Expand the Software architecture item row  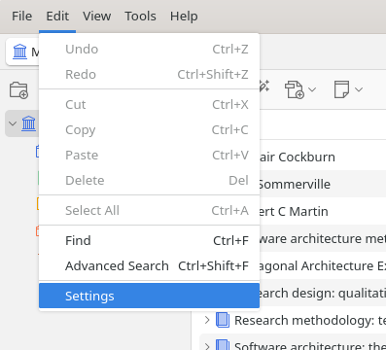point(207,346)
